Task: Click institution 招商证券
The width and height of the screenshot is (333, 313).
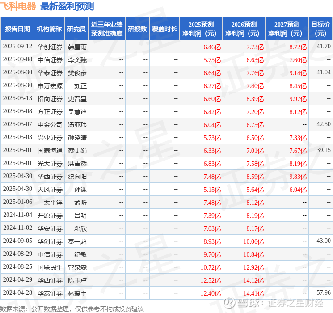Action: (50, 99)
